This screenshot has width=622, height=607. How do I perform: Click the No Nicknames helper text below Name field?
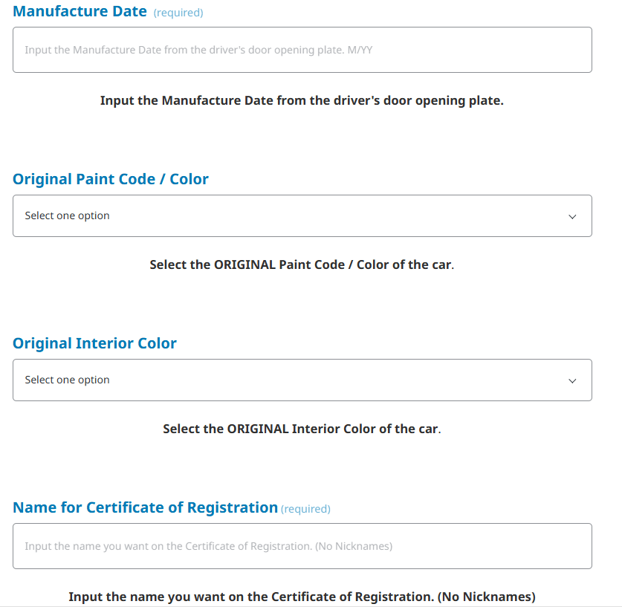pyautogui.click(x=302, y=597)
